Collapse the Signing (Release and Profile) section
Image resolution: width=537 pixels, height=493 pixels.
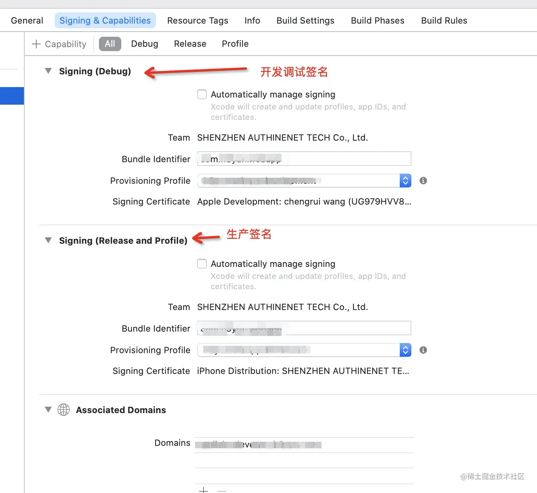click(x=48, y=241)
